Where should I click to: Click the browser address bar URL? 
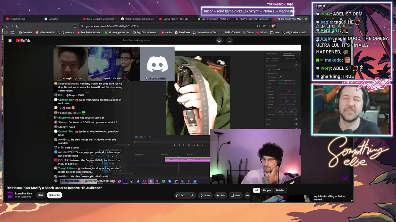[x=113, y=26]
